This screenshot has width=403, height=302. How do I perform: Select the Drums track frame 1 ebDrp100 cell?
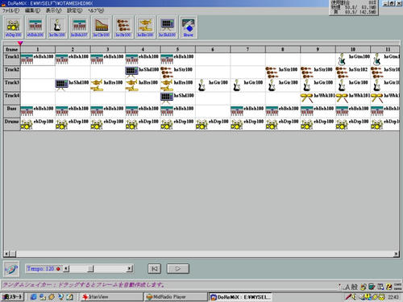38,124
